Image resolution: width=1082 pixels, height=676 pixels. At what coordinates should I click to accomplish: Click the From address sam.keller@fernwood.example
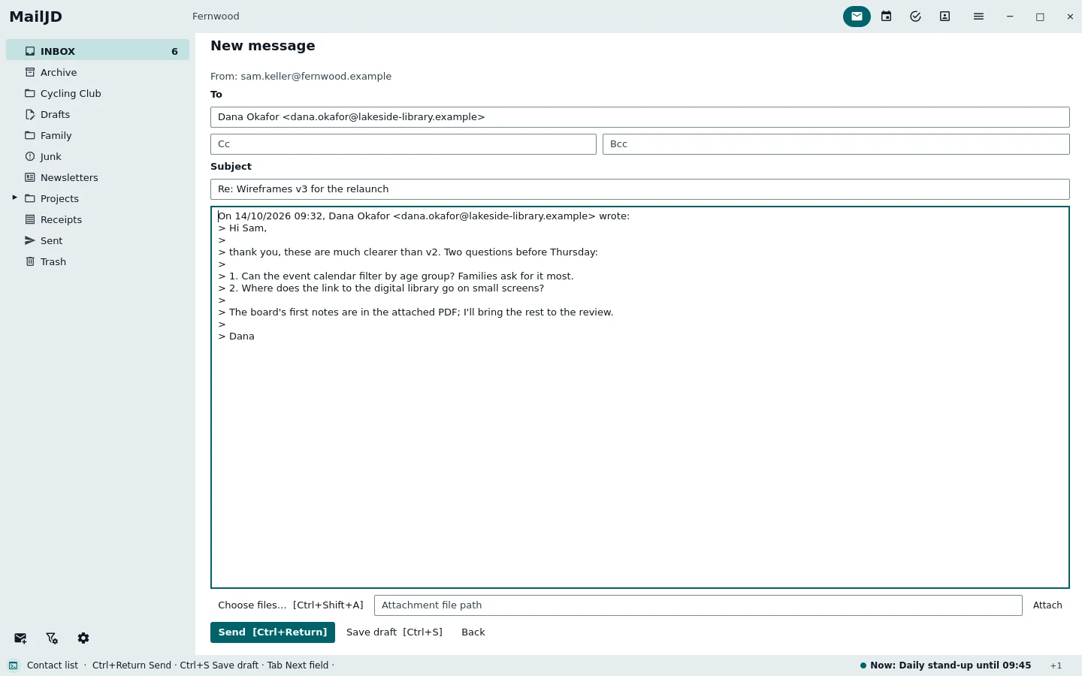(316, 77)
